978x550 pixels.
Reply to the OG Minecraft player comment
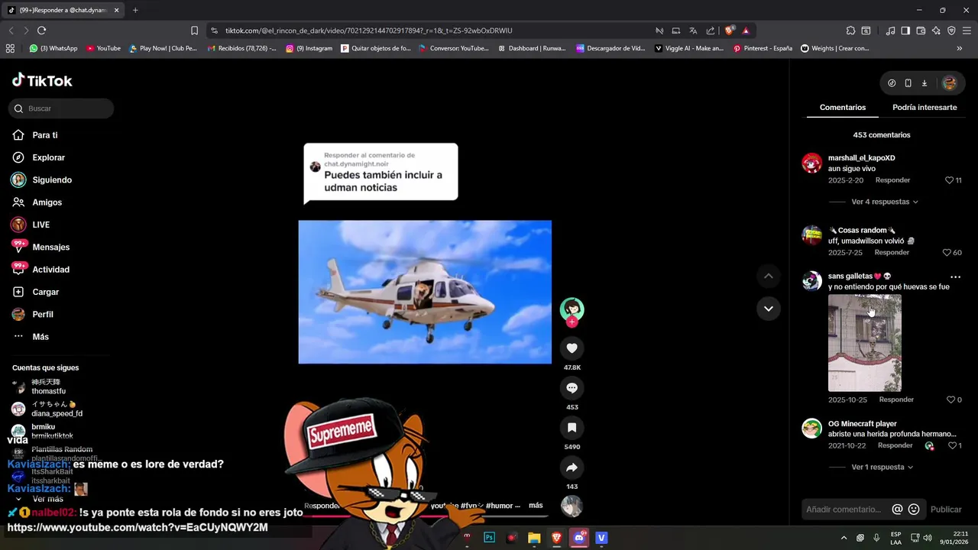(x=895, y=445)
